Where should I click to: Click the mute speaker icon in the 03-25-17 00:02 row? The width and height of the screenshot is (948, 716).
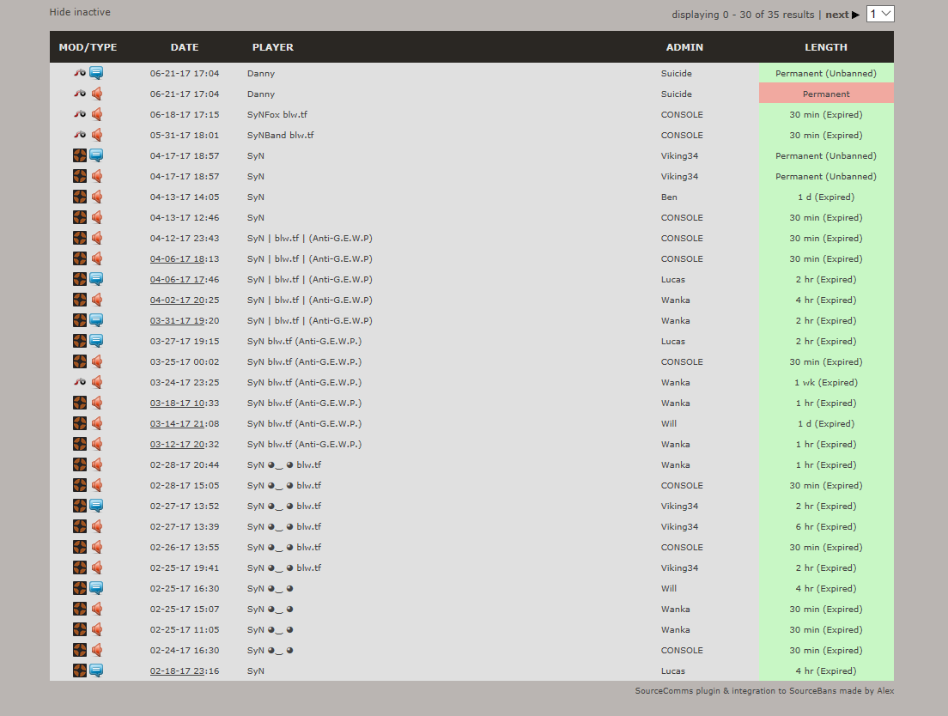(x=97, y=361)
